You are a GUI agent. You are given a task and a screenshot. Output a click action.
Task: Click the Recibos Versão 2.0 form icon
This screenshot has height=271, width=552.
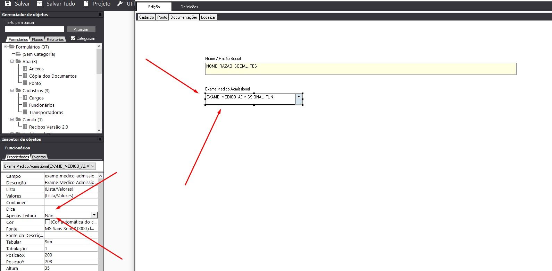(x=25, y=127)
